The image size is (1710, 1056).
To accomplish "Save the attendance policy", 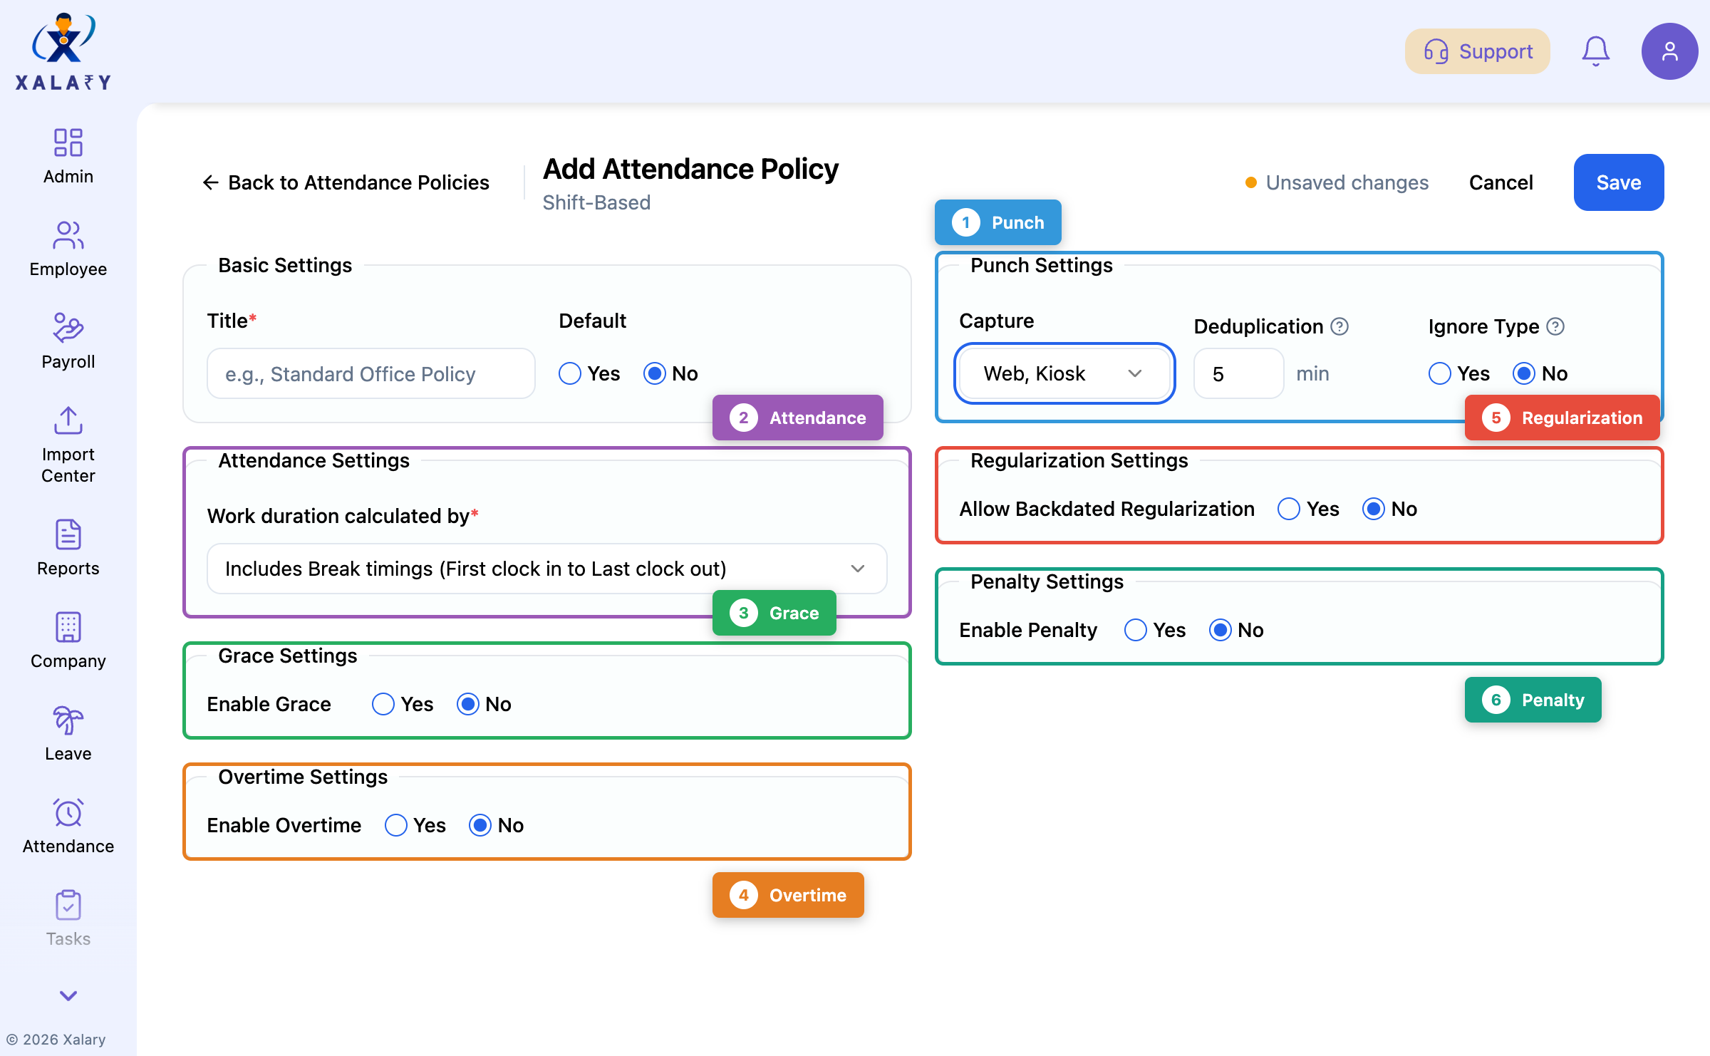I will 1618,182.
